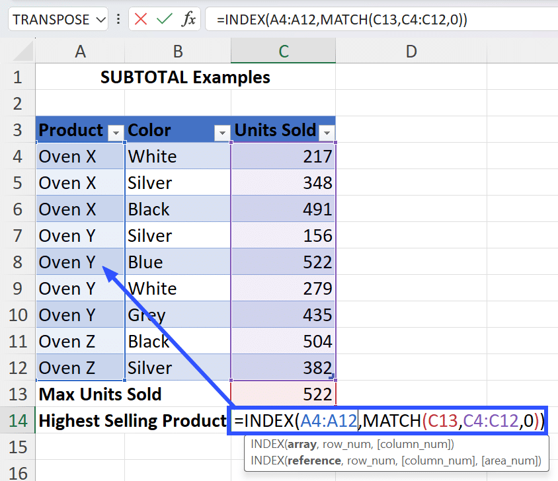The height and width of the screenshot is (481, 558).
Task: Open the Product column filter dropdown
Action: [116, 133]
